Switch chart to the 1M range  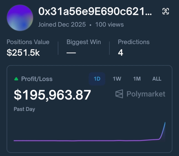pos(137,79)
